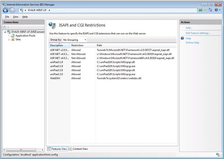Image resolution: width=224 pixels, height=159 pixels.
Task: Sort by the Restriction column header
Action: coord(83,45)
